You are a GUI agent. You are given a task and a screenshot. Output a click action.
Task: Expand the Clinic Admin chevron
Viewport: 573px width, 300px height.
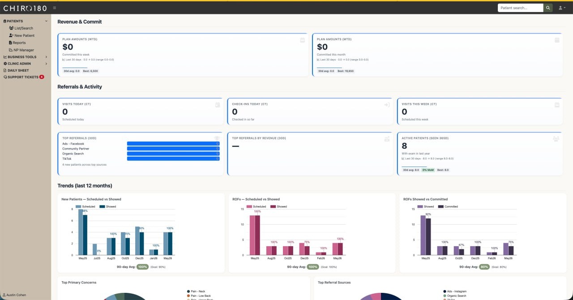pos(46,64)
